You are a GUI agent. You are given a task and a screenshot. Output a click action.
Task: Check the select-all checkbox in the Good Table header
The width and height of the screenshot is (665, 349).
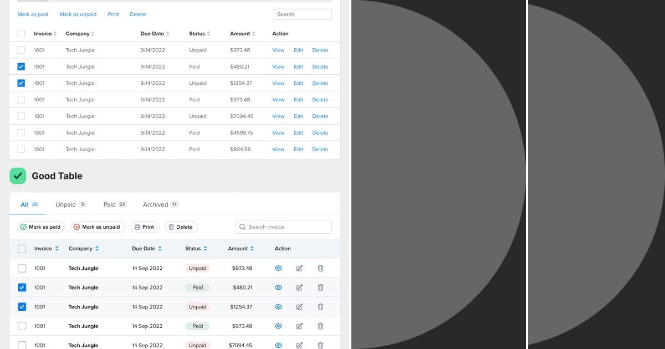[22, 248]
